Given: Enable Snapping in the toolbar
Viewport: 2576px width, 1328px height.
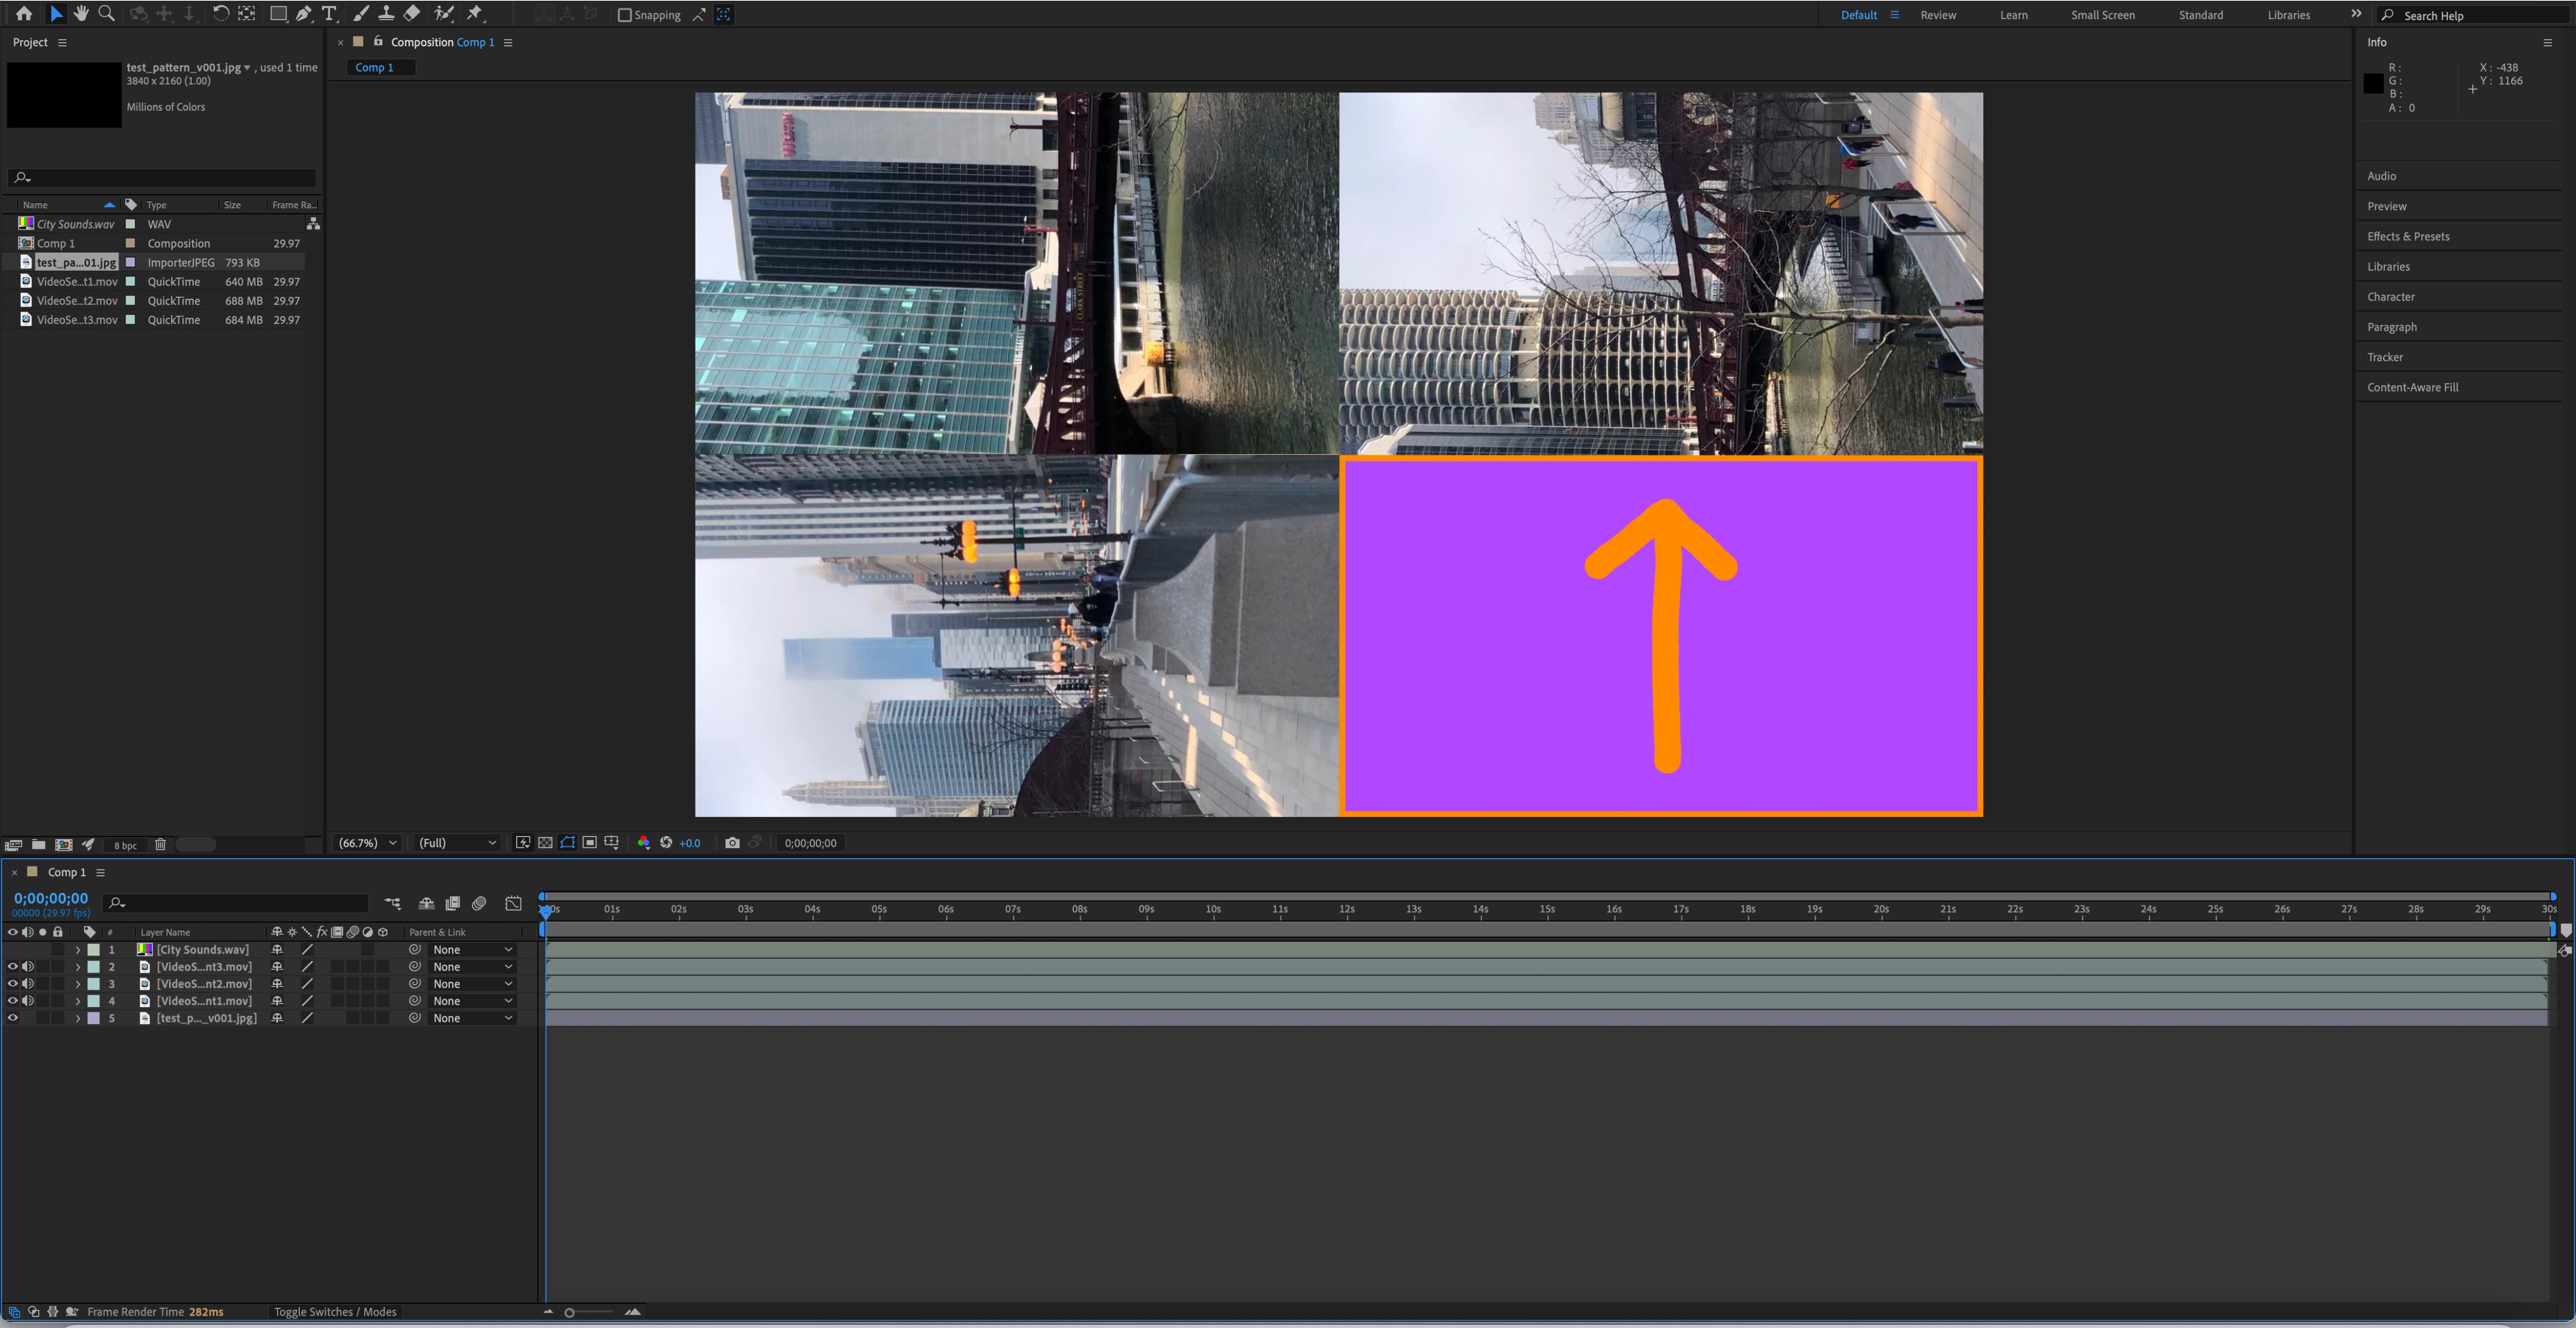Looking at the screenshot, I should [625, 15].
